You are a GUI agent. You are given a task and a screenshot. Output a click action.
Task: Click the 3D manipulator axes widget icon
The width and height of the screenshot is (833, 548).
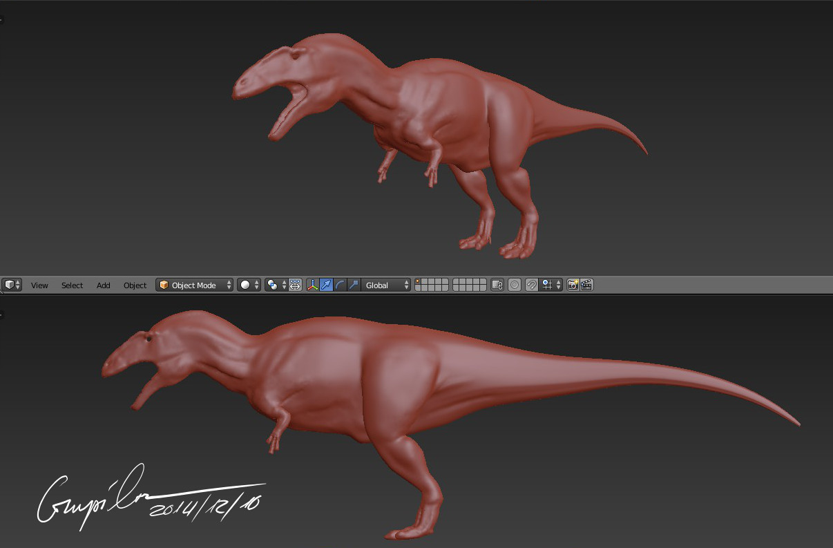(x=312, y=285)
